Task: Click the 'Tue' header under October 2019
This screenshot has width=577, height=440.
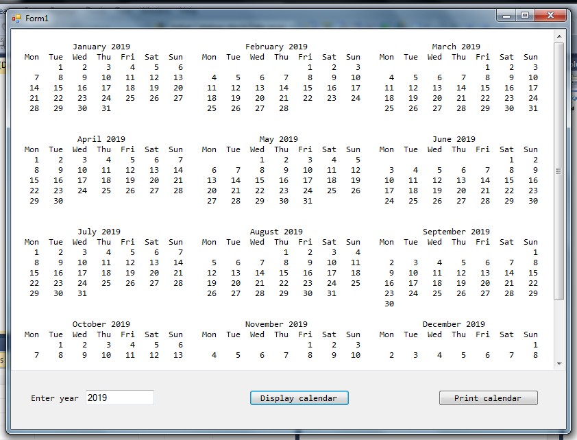Action: tap(56, 334)
